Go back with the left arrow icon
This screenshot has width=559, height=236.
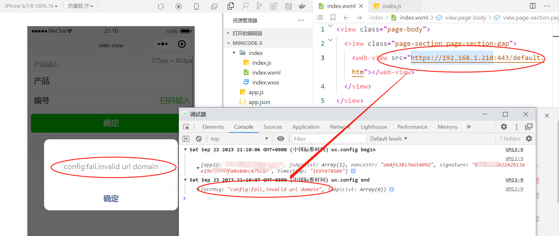coord(346,18)
